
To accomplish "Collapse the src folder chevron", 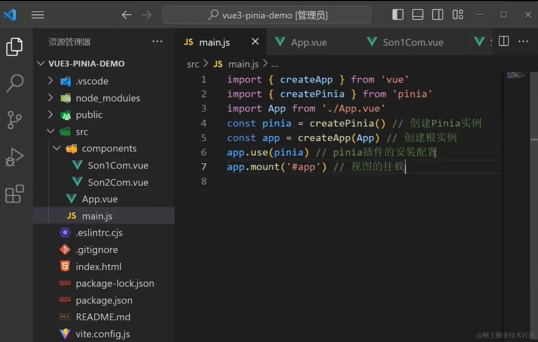I will 51,131.
